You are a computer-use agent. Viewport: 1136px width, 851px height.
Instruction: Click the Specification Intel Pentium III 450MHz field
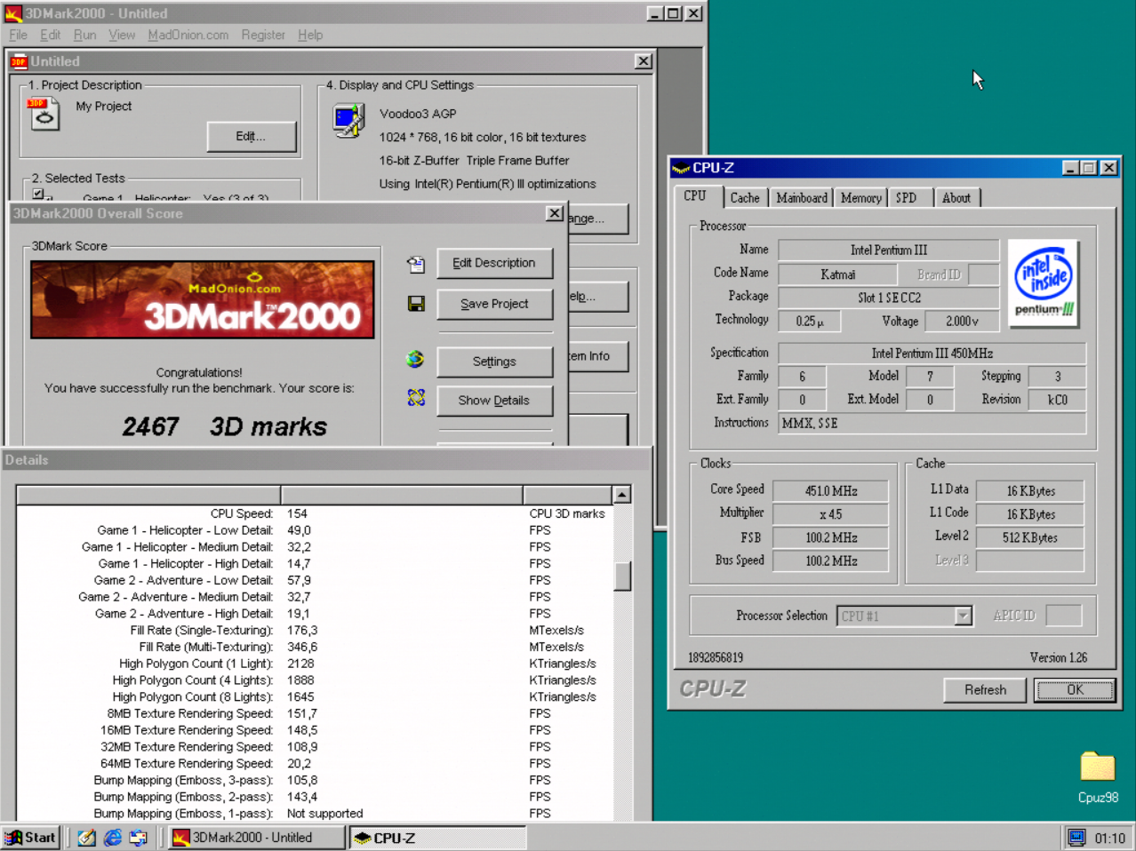point(932,354)
